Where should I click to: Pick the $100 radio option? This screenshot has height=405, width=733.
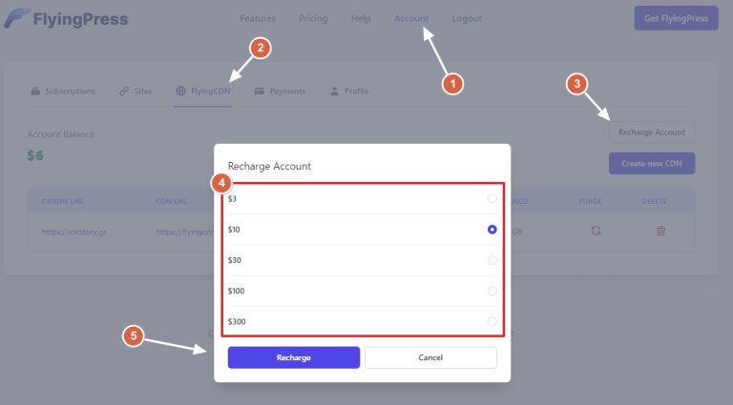coord(492,291)
